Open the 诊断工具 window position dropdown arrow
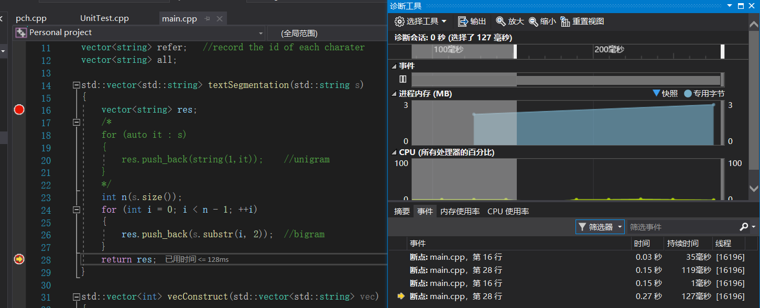The width and height of the screenshot is (760, 308). (x=730, y=6)
